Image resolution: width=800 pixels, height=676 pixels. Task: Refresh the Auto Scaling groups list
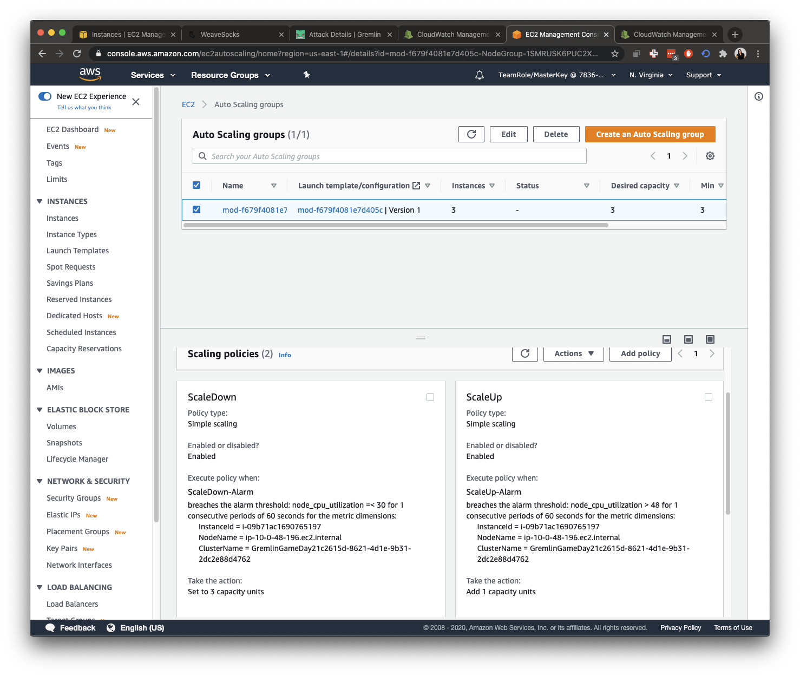click(x=471, y=134)
